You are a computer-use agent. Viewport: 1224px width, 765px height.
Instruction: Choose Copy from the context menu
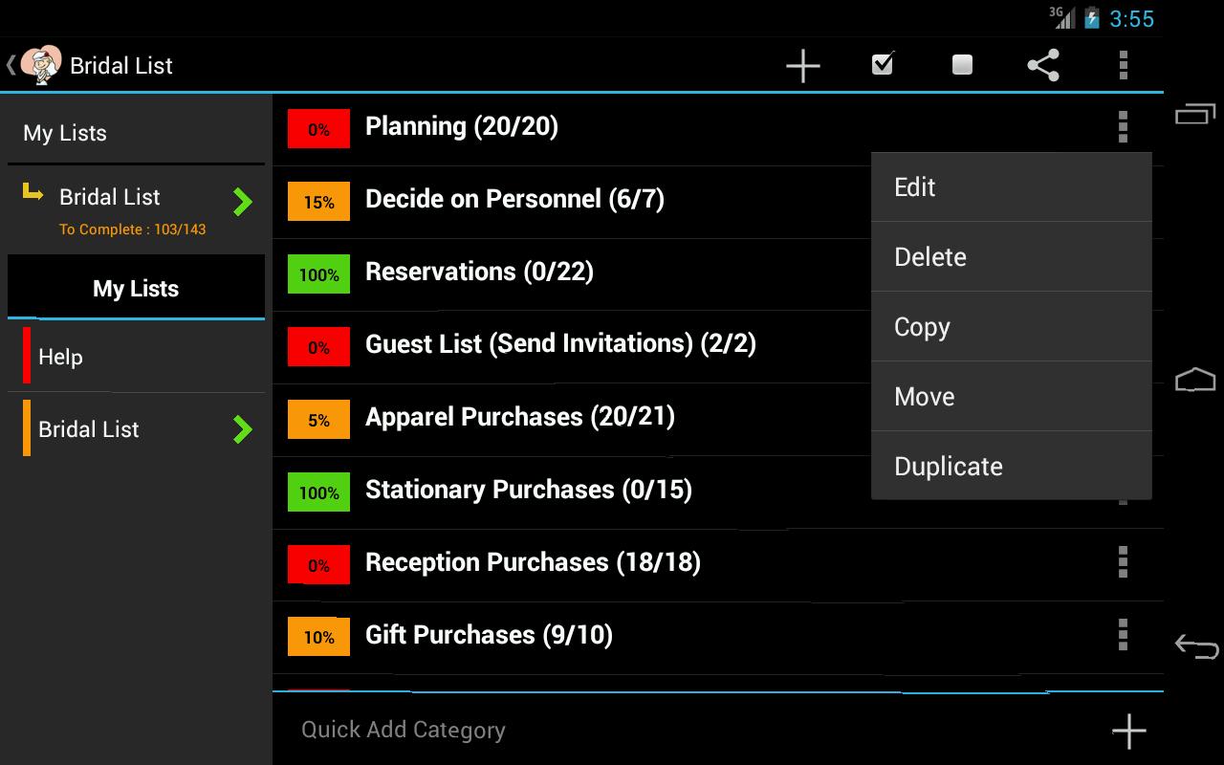coord(1011,326)
